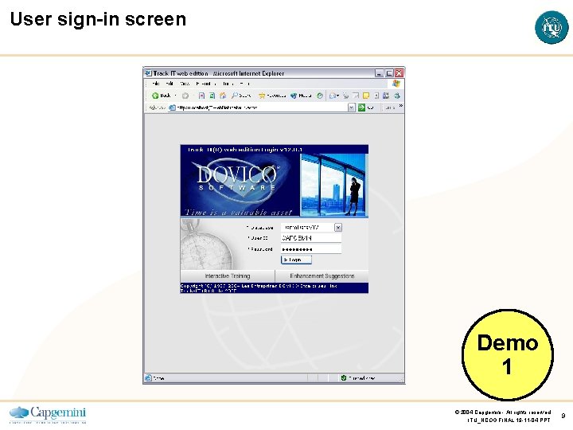This screenshot has width=573, height=430.
Task: Maximize the Internet Explorer window
Action: point(389,73)
